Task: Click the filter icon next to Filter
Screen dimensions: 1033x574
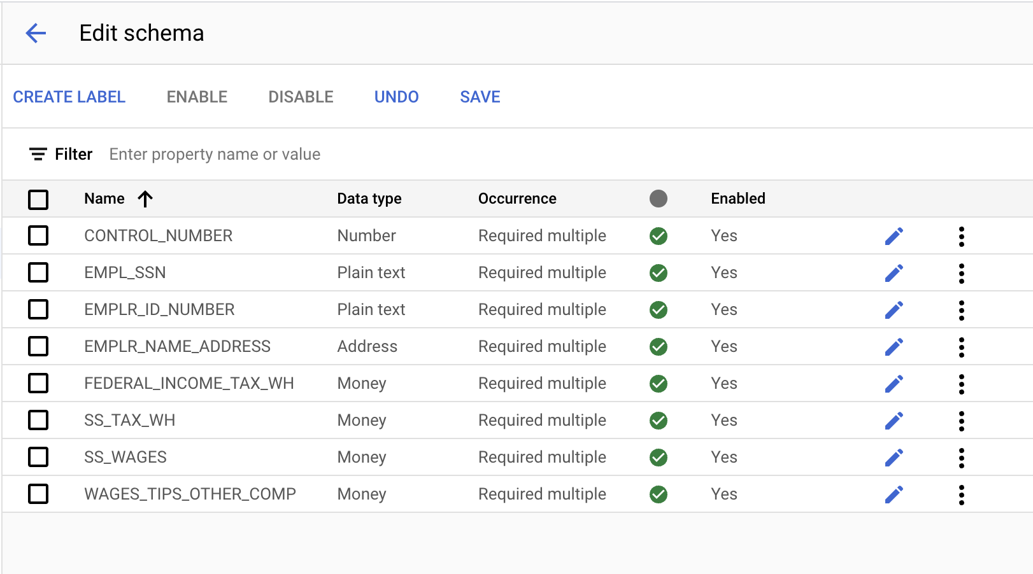Action: click(x=37, y=153)
